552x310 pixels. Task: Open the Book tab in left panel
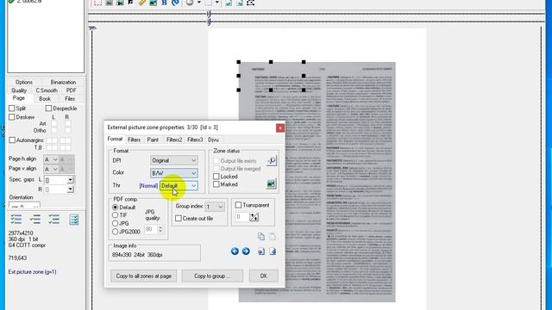[x=45, y=99]
